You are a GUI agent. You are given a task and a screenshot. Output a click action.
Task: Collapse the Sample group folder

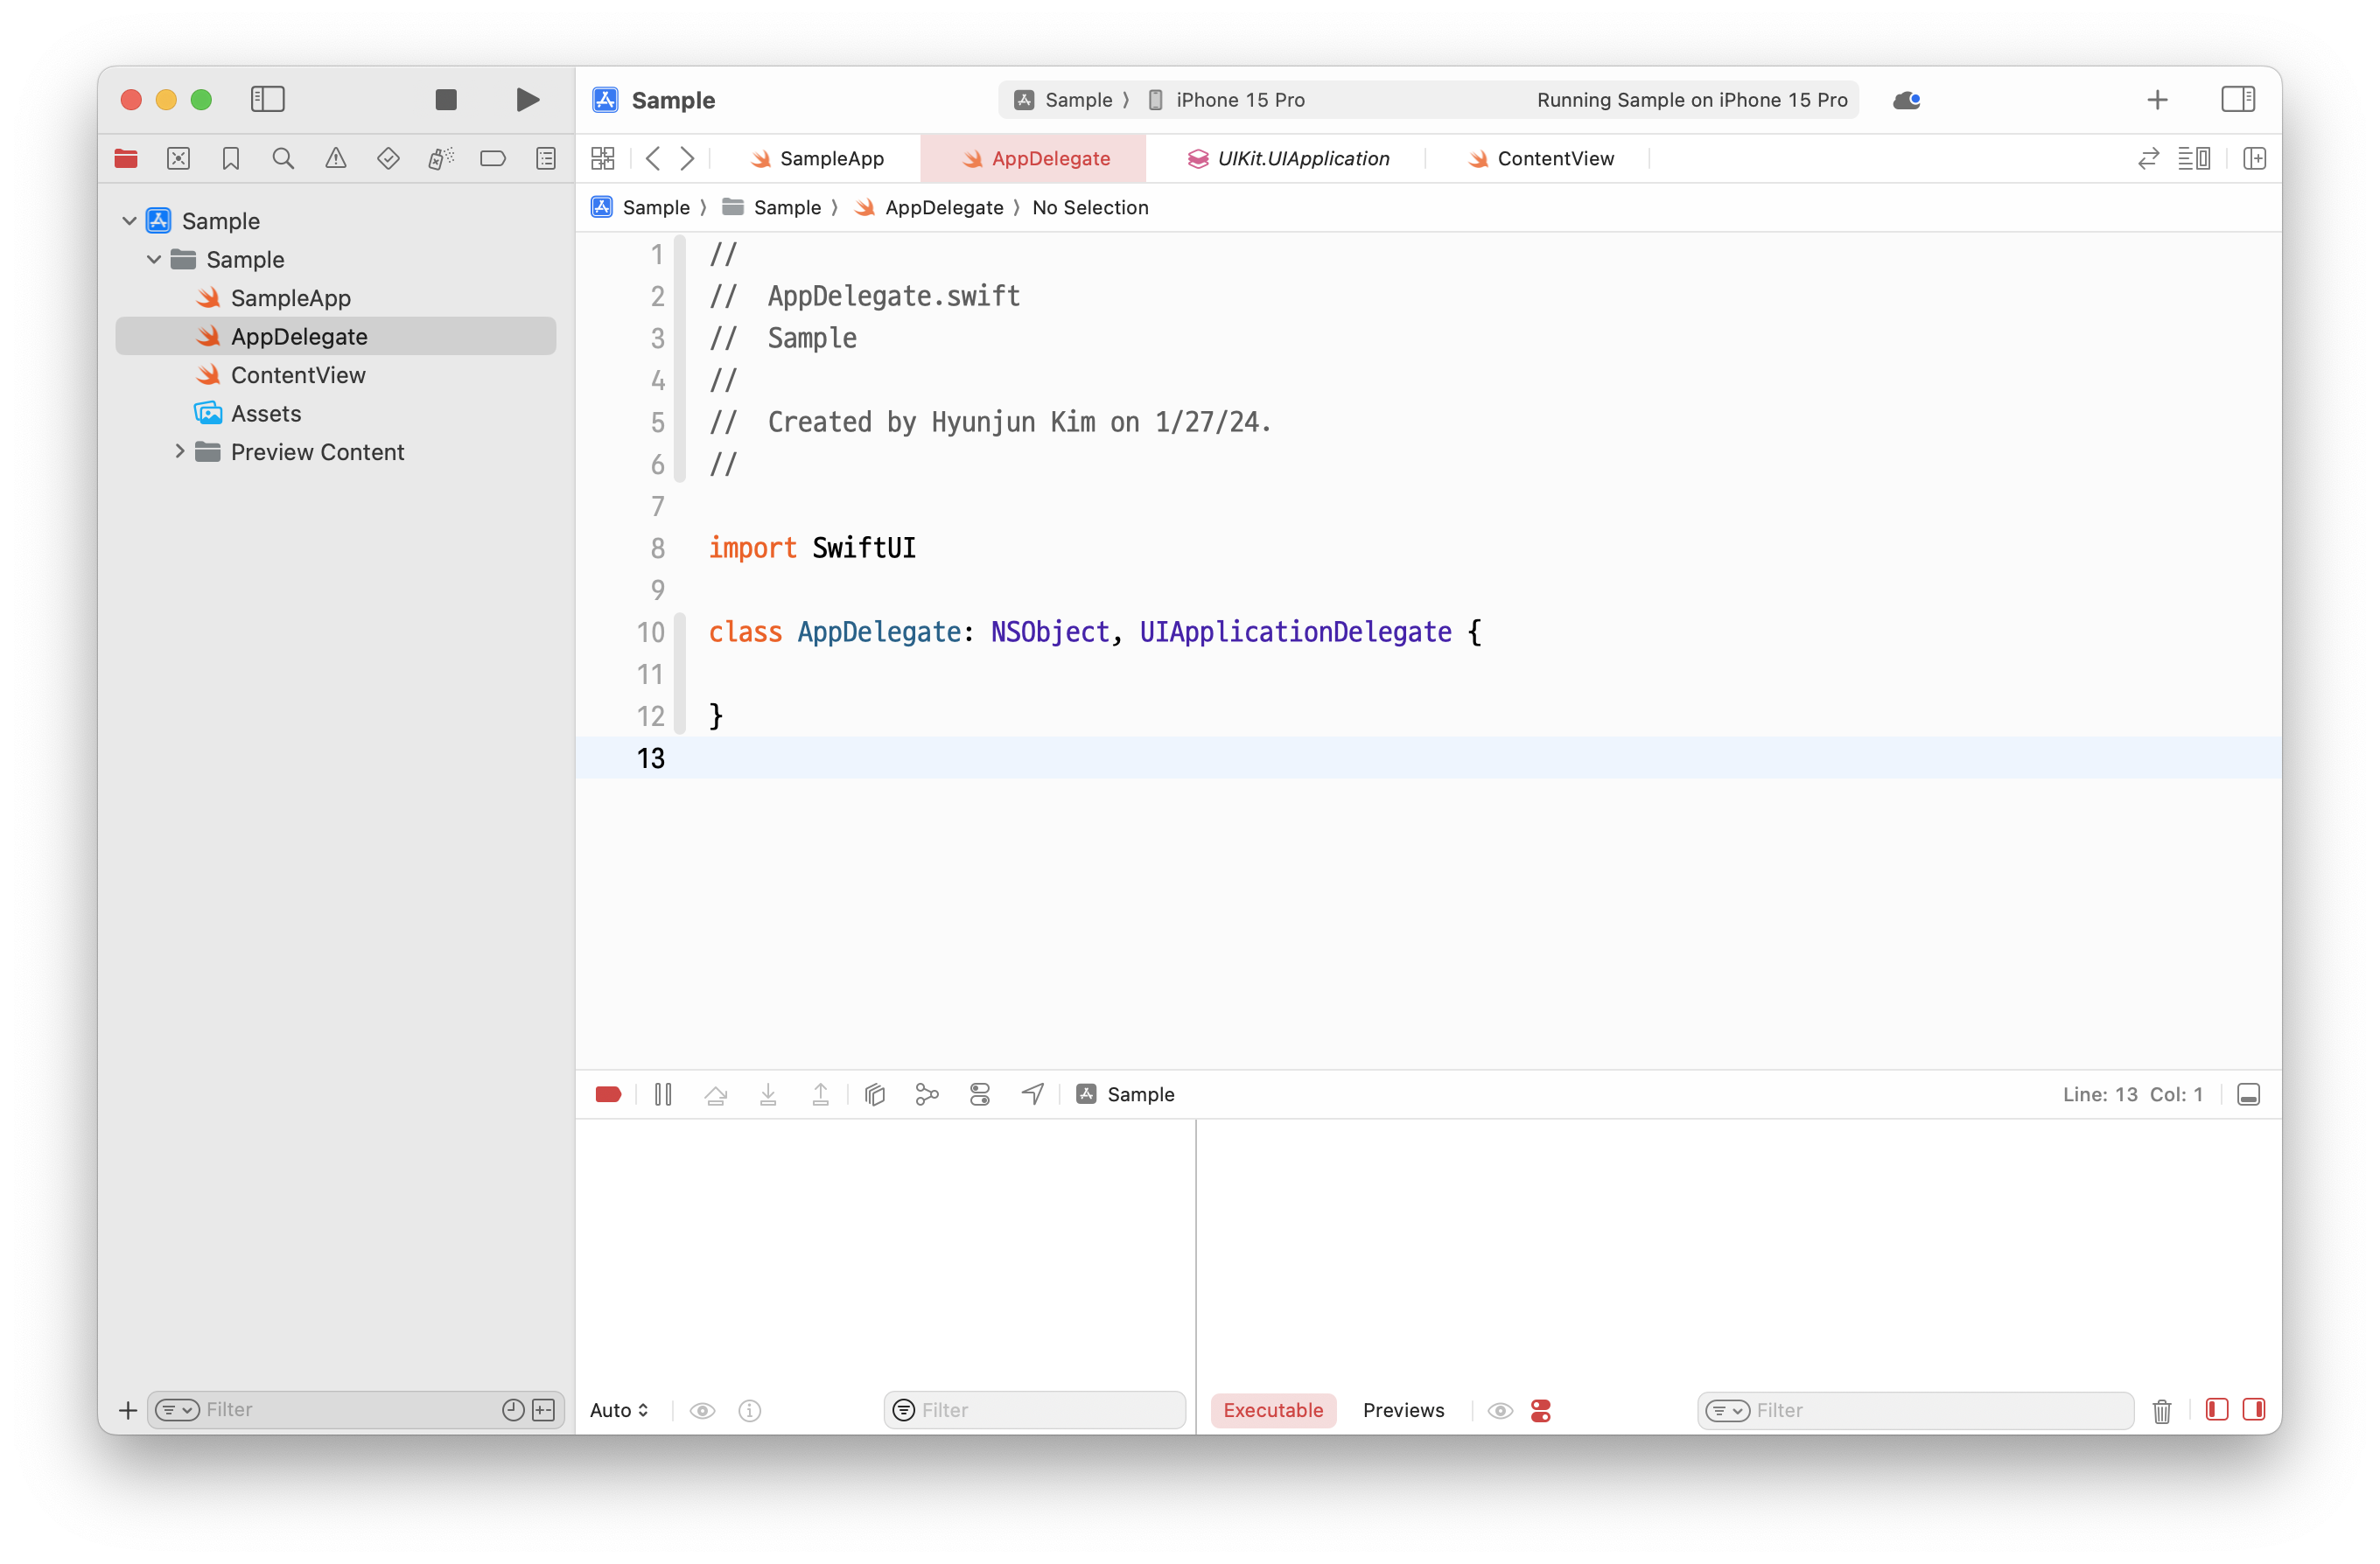(x=154, y=260)
